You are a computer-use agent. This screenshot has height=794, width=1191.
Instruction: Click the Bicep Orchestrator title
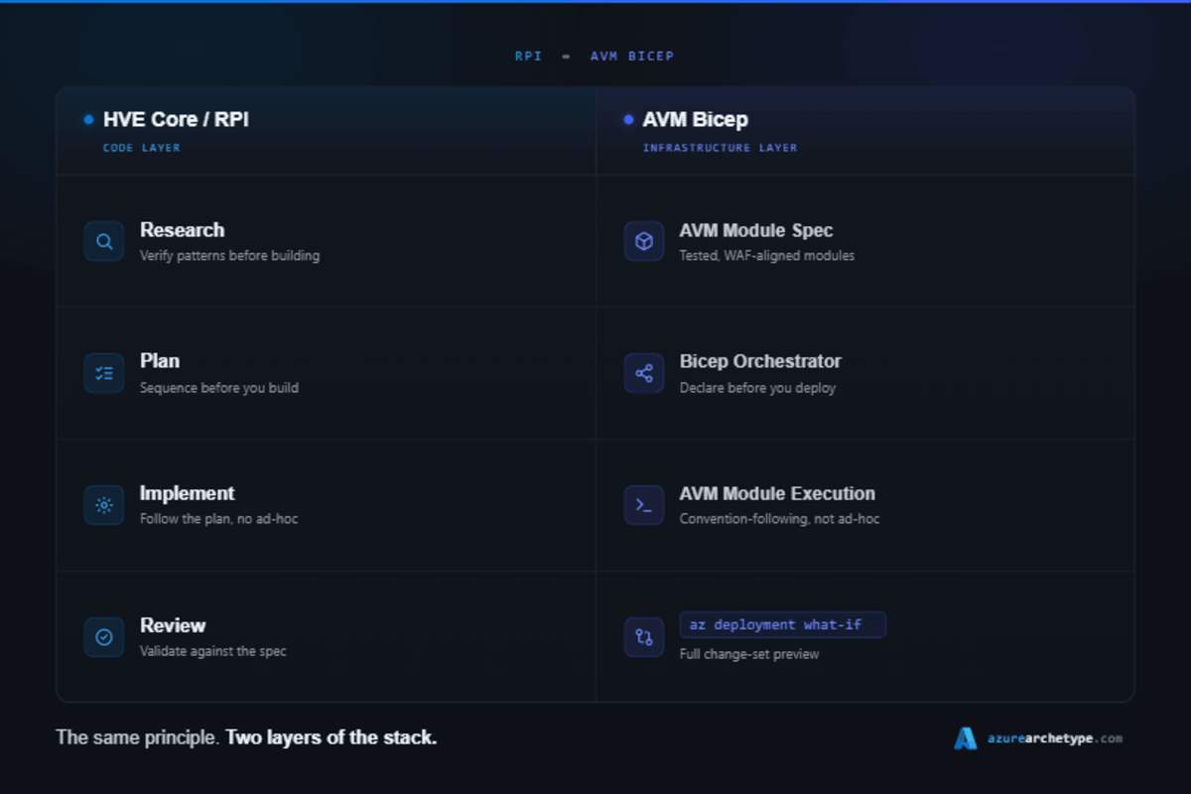[x=760, y=361]
